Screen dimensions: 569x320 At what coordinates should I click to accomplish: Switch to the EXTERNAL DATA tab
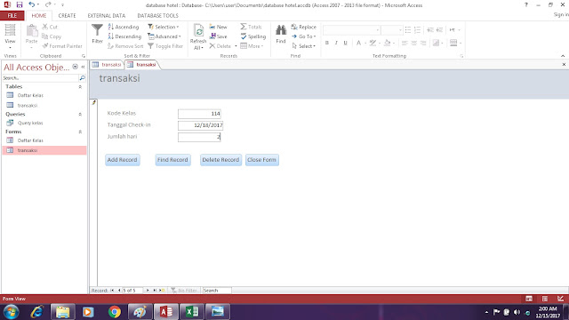(x=107, y=16)
